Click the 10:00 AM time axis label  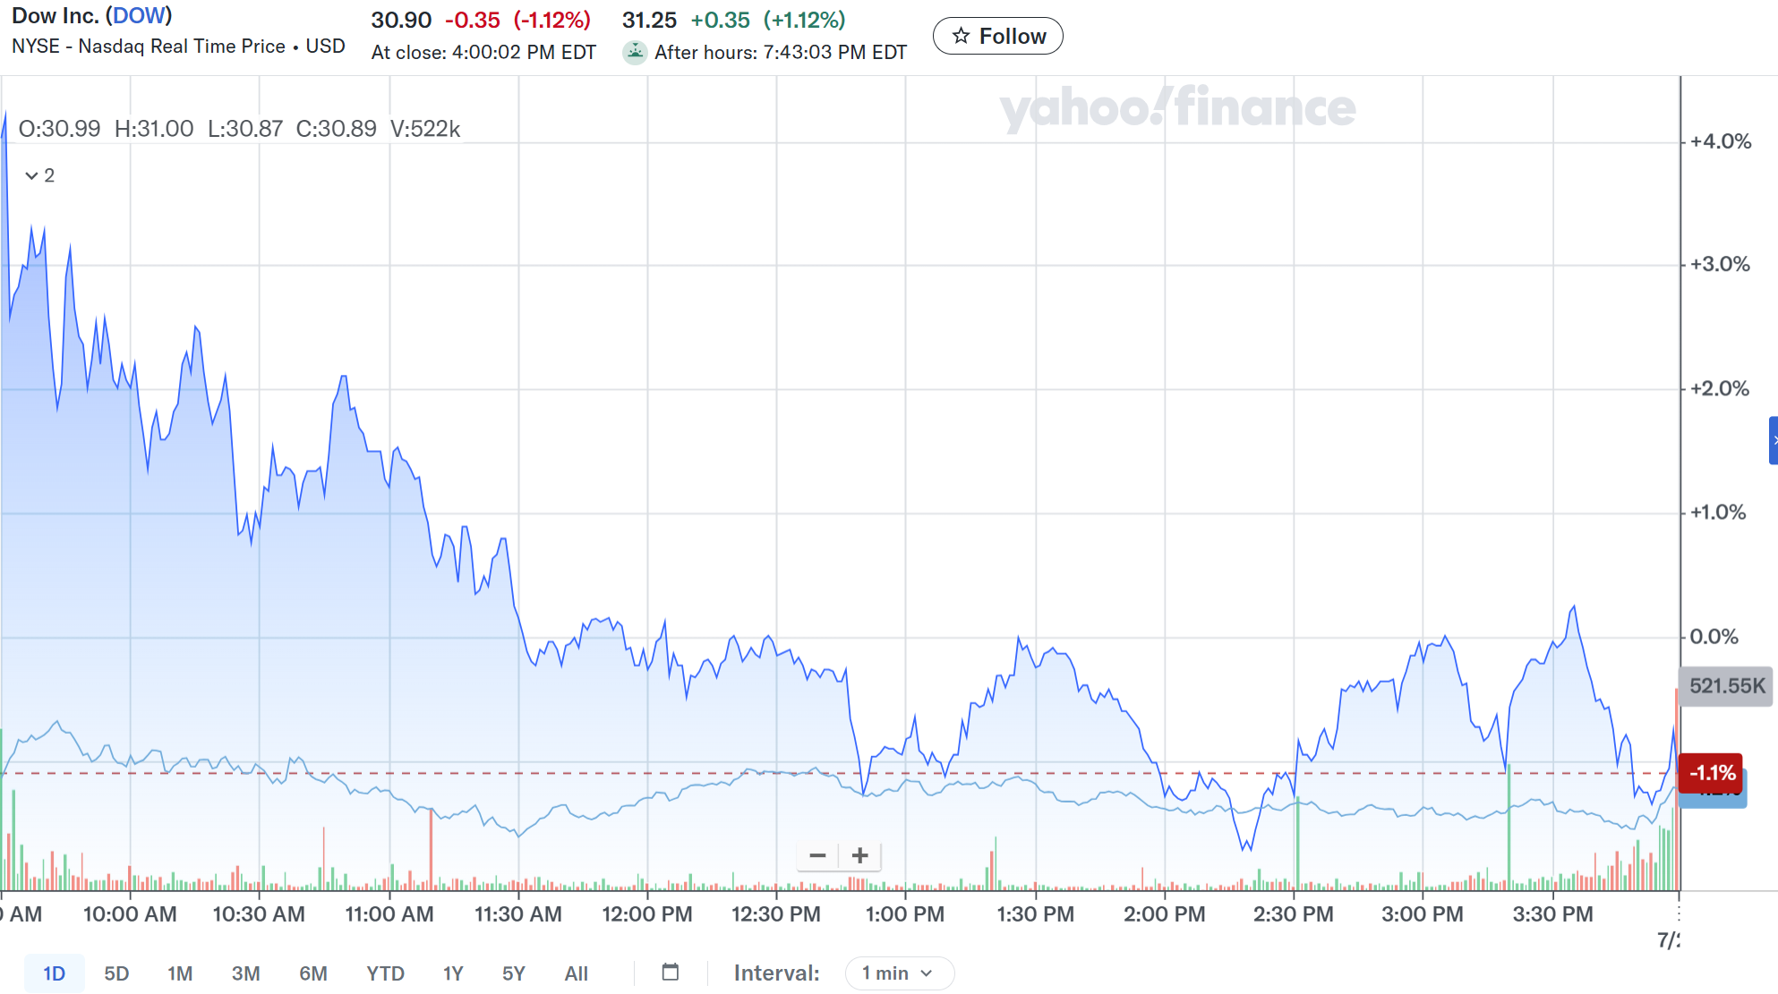(130, 914)
